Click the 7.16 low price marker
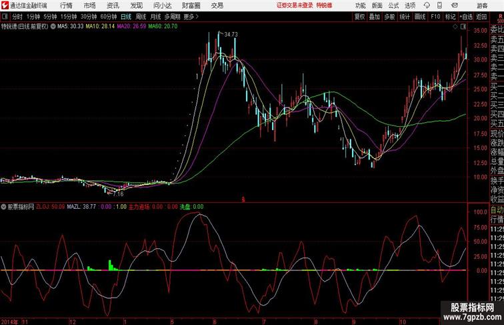Viewport: 504px width, 325px height. tap(118, 194)
